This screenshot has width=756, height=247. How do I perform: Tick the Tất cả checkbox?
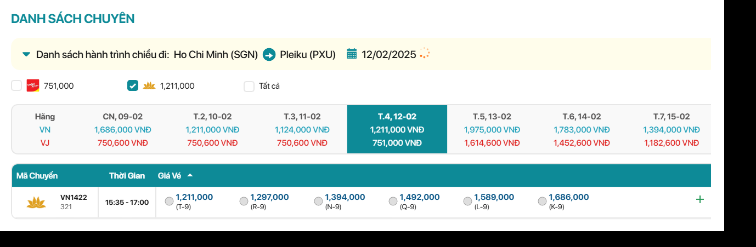point(249,86)
